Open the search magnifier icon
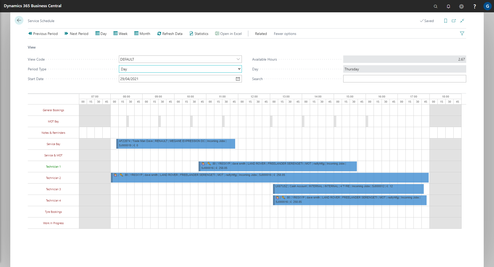The image size is (494, 267). [435, 6]
